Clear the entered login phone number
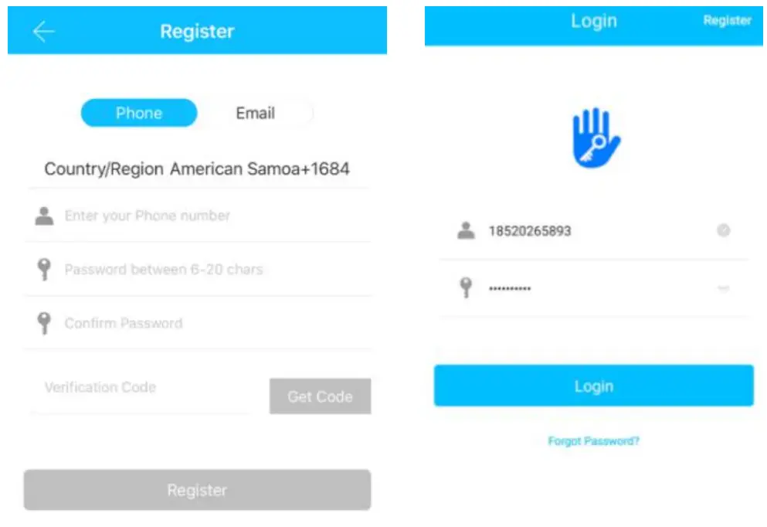Screen dimensions: 767x527 point(724,230)
